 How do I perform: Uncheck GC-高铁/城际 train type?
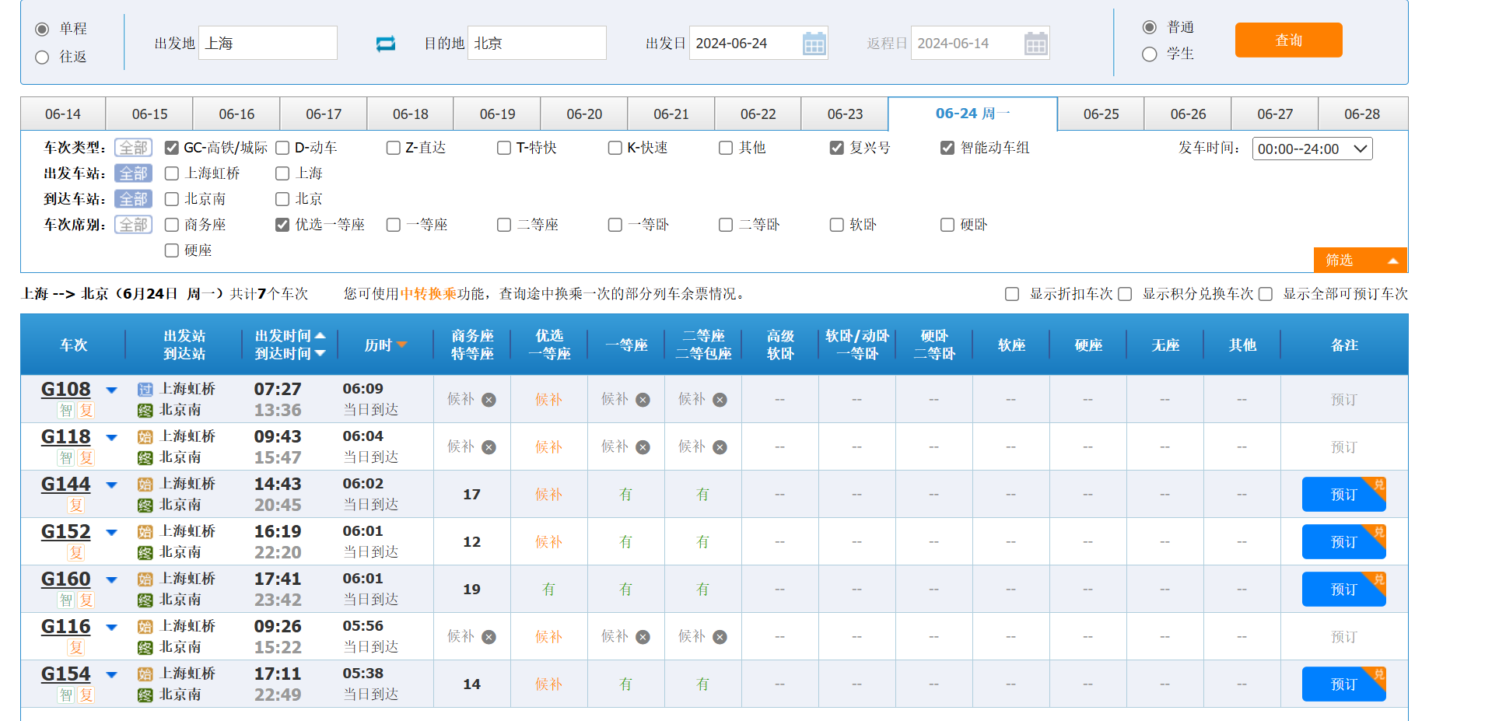click(172, 148)
